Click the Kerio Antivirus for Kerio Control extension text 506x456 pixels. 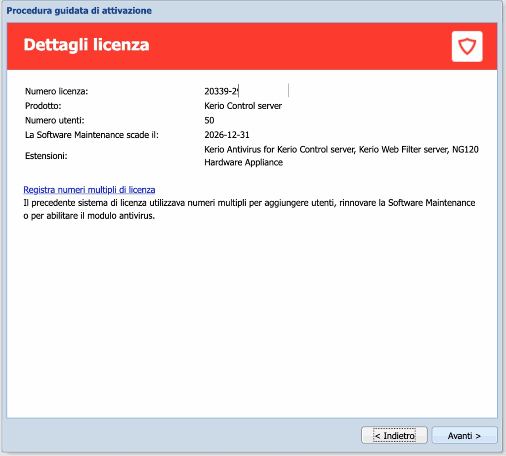coord(279,149)
